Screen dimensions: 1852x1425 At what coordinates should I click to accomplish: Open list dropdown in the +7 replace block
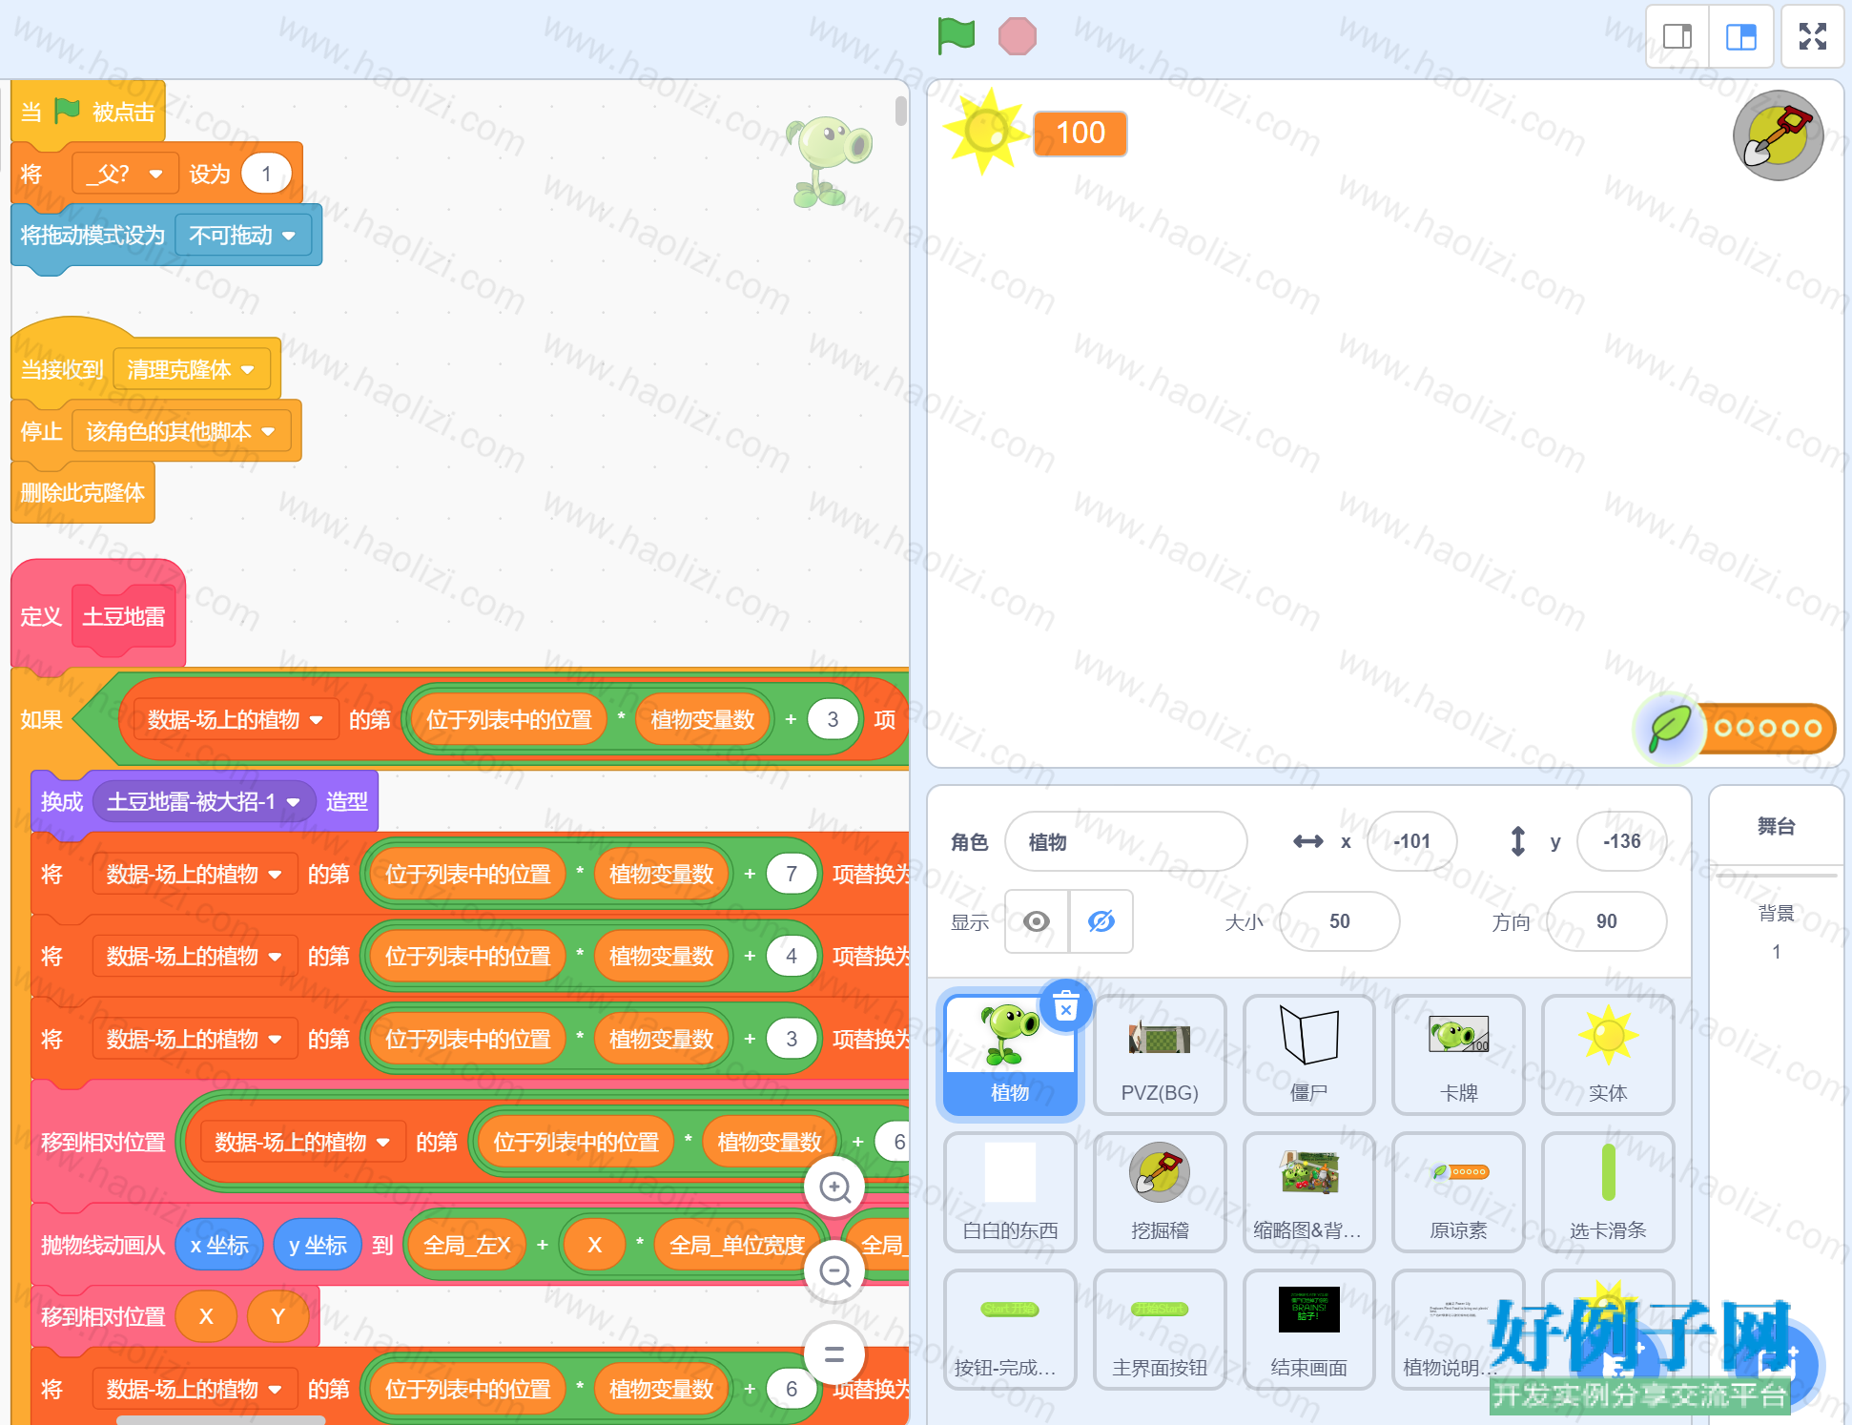(195, 874)
